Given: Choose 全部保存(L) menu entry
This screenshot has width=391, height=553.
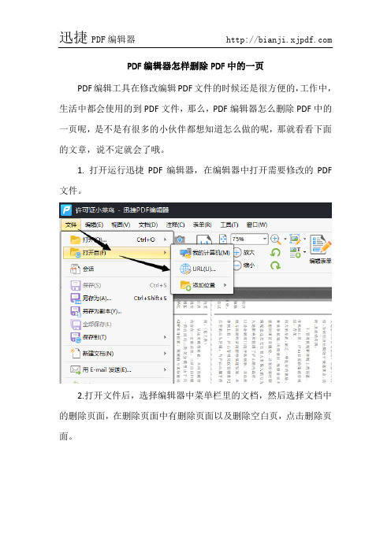Looking at the screenshot, I should pos(117,324).
